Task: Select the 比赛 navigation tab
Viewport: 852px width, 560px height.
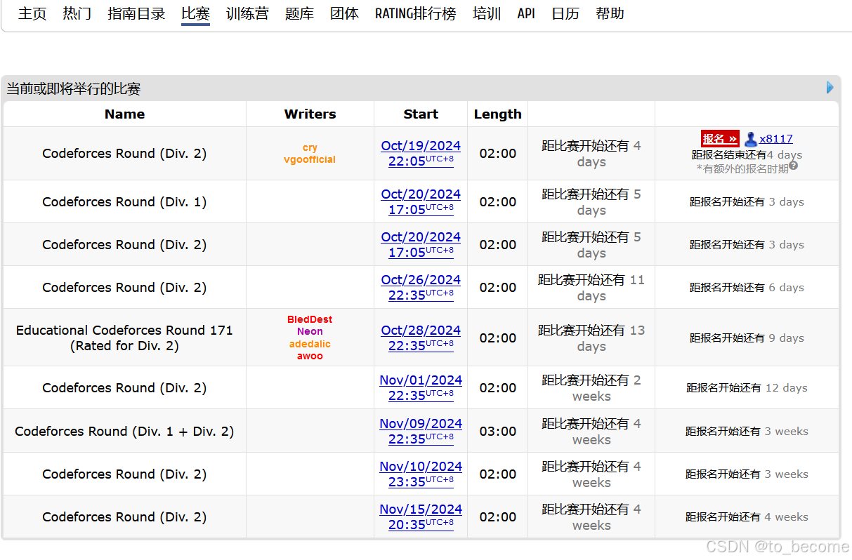Action: (x=195, y=13)
